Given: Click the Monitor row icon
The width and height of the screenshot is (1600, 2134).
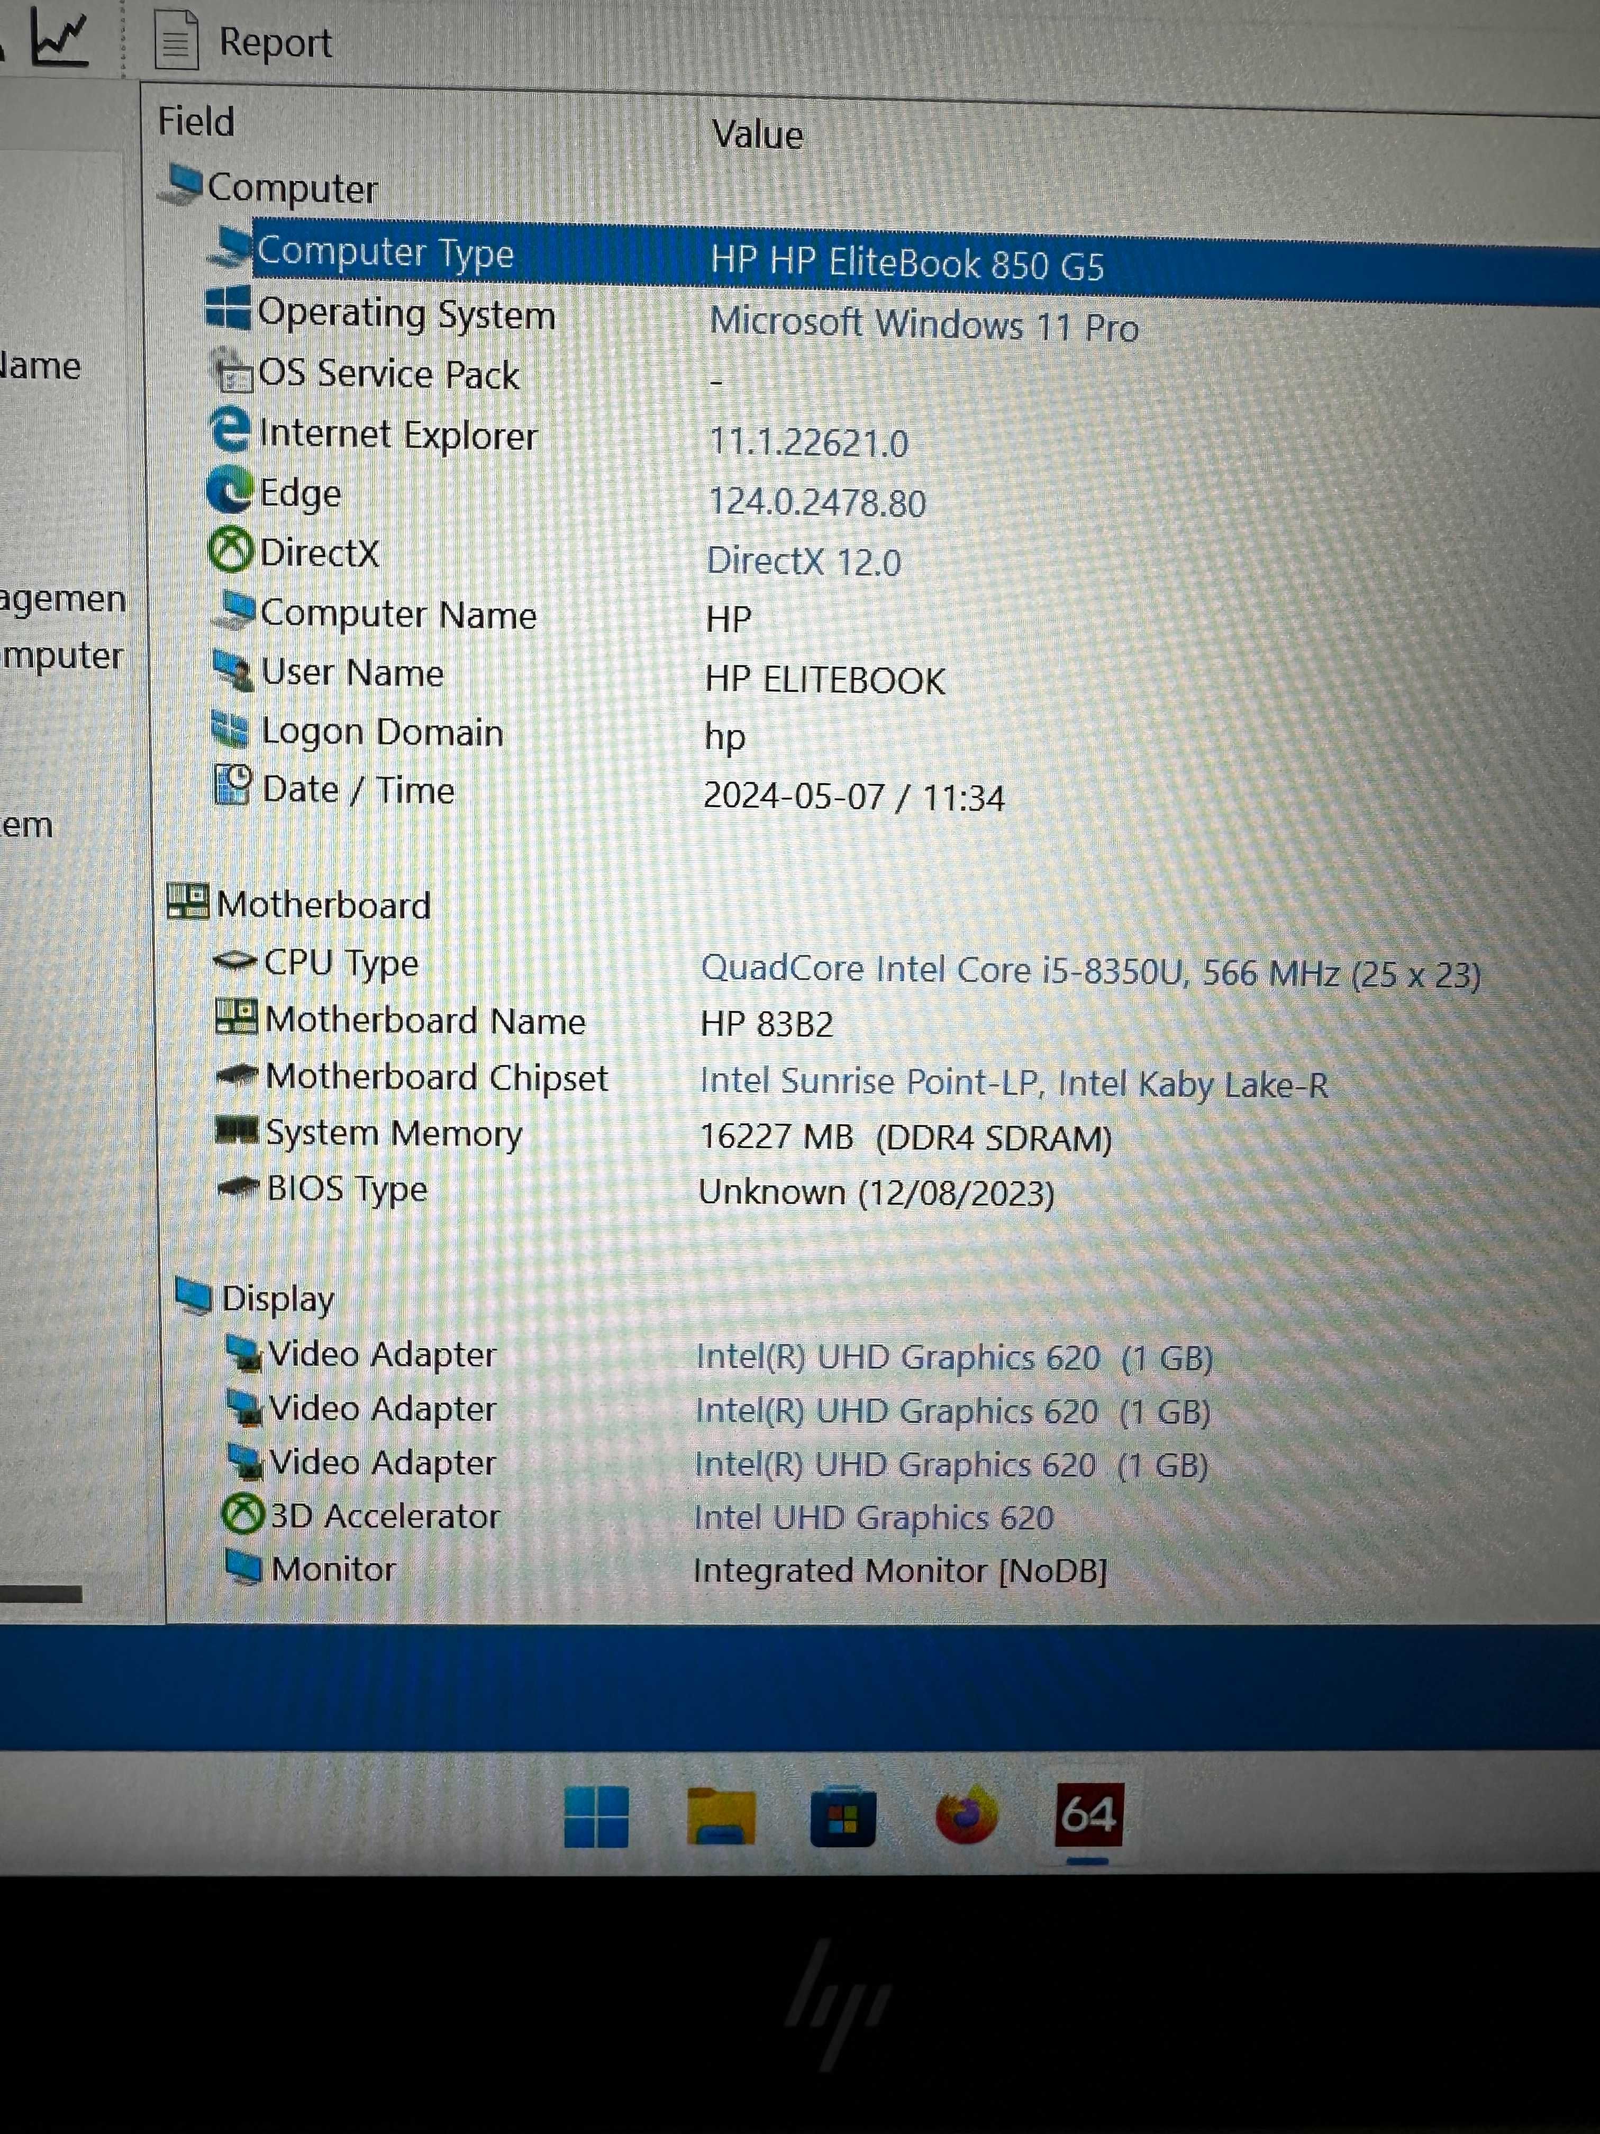Looking at the screenshot, I should point(244,1566).
